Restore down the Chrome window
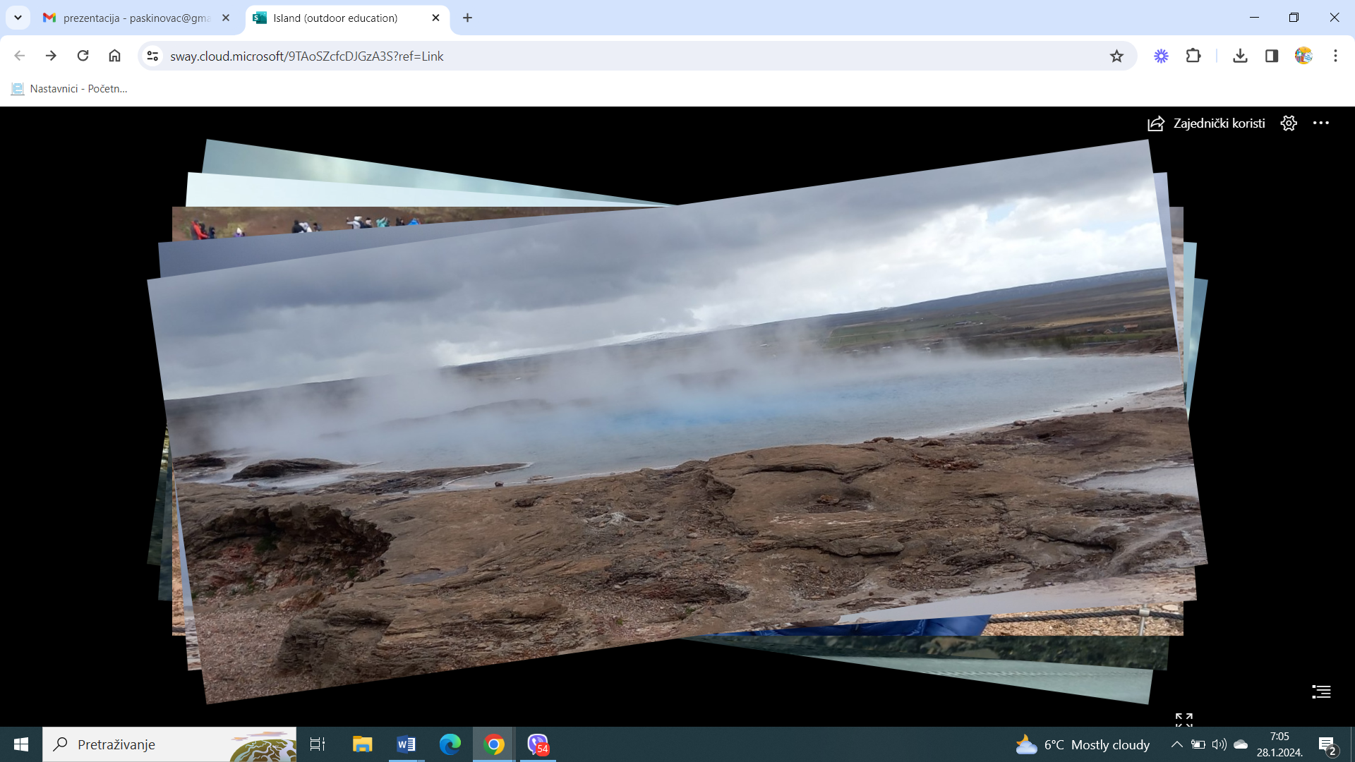The image size is (1355, 762). (1294, 18)
